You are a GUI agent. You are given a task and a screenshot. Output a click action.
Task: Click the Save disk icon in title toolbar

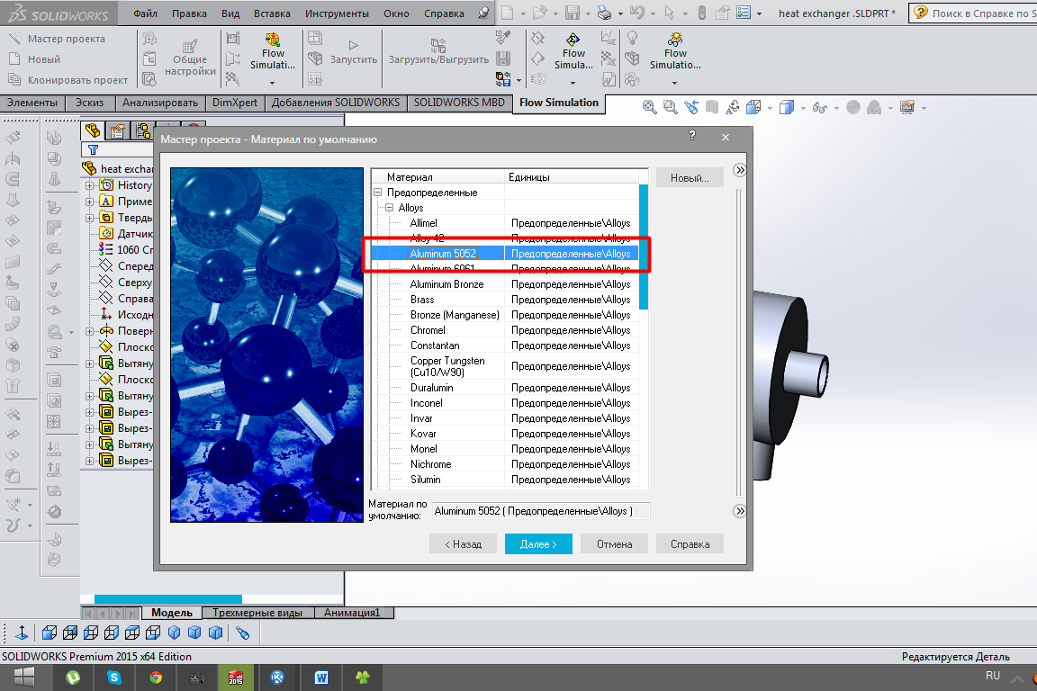tap(573, 13)
